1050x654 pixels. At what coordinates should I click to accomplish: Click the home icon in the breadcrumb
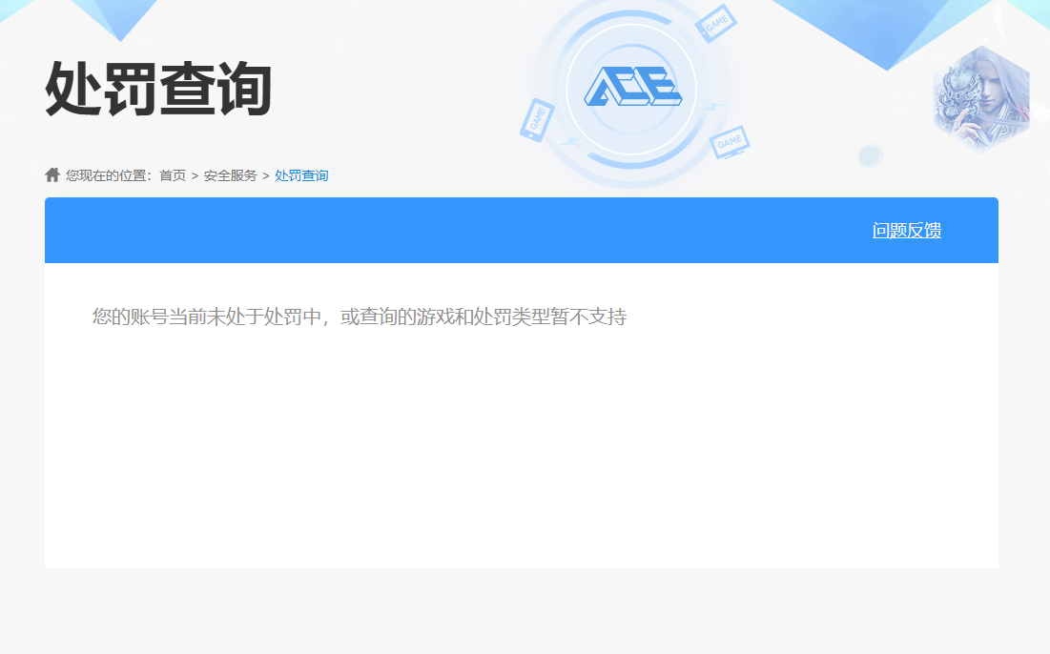(x=51, y=174)
